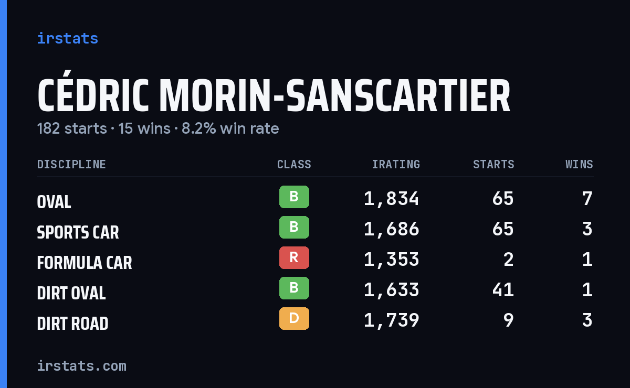
Task: Select the Dirt Oval B class badge
Action: [294, 288]
